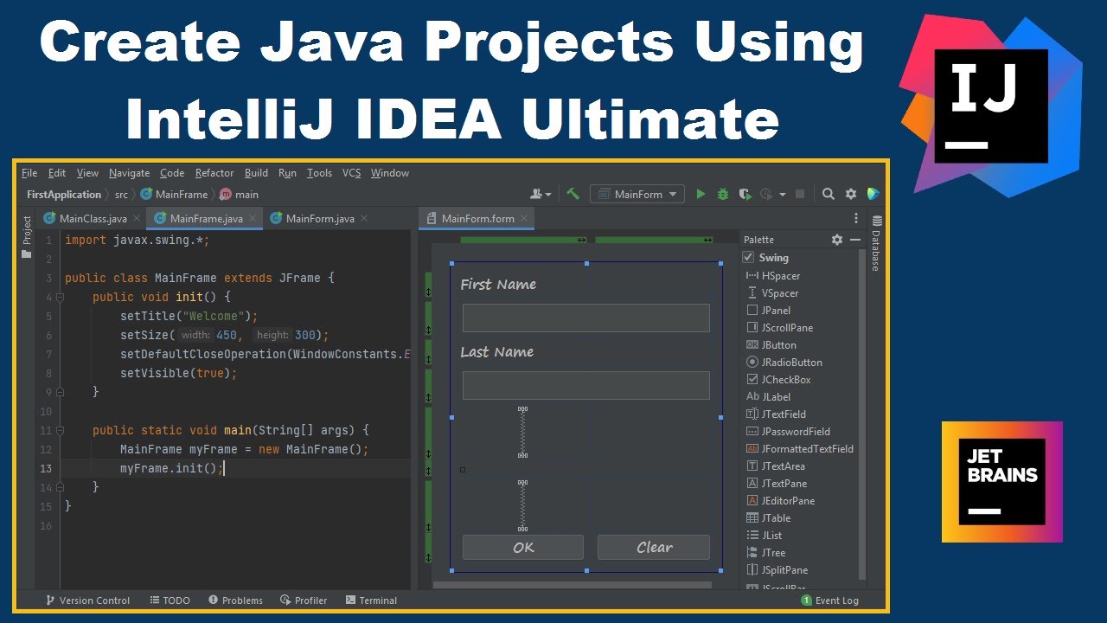Open the Refactor menu
This screenshot has height=623, width=1107.
point(214,173)
